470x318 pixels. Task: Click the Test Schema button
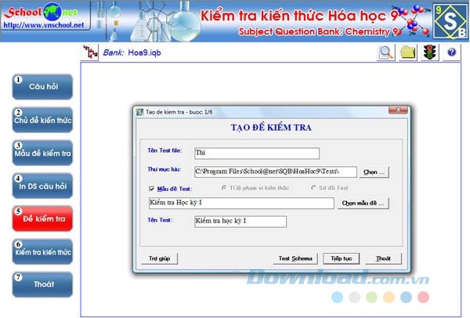pyautogui.click(x=295, y=258)
